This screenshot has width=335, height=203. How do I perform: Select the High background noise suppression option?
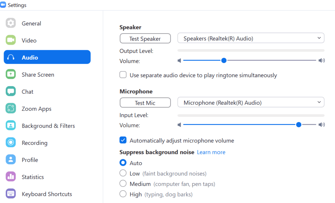123,194
